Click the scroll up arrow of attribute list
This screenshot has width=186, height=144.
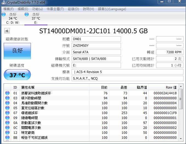[181, 87]
